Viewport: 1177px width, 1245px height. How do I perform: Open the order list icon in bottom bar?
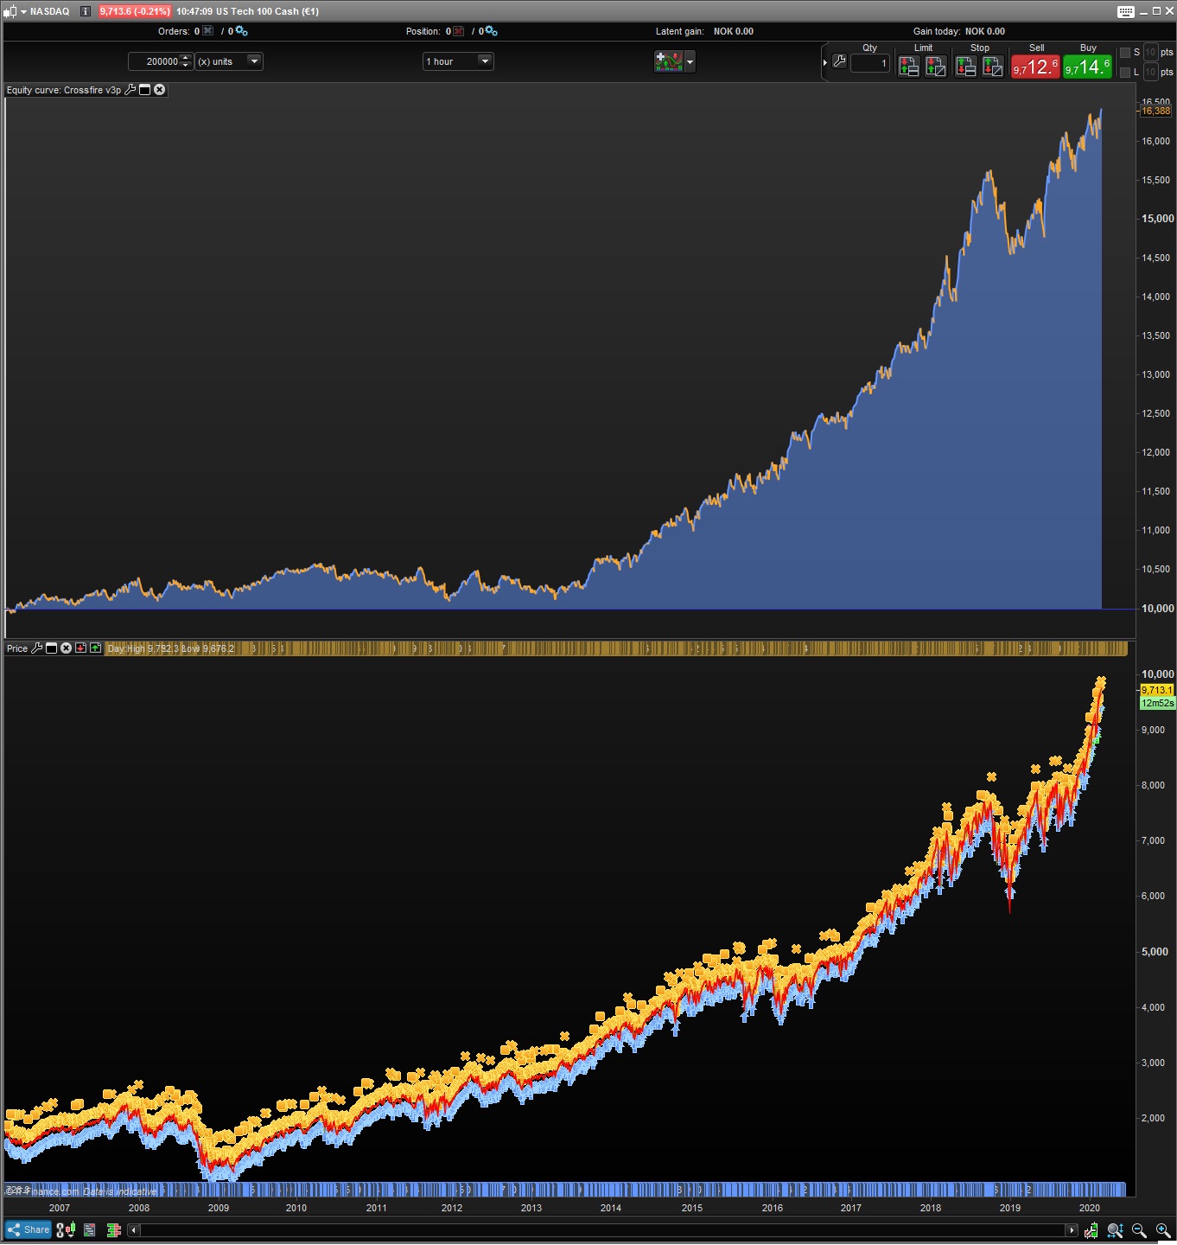coord(90,1229)
